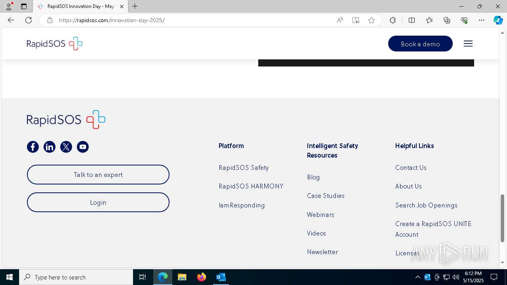Close the RapidSOS Innovation Day tab
Viewport: 507px width, 285px height.
pyautogui.click(x=122, y=6)
